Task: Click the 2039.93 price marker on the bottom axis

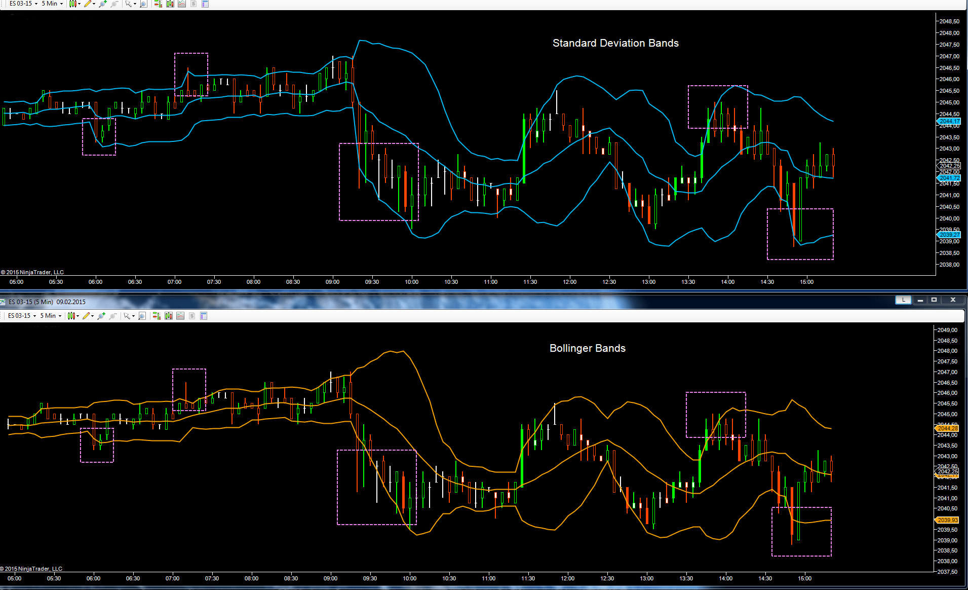Action: 947,520
